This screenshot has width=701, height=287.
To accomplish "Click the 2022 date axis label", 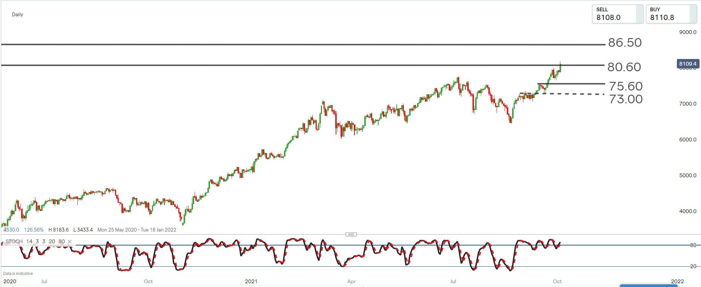I will pyautogui.click(x=677, y=281).
